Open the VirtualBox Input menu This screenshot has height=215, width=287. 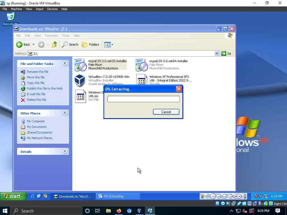40,9
